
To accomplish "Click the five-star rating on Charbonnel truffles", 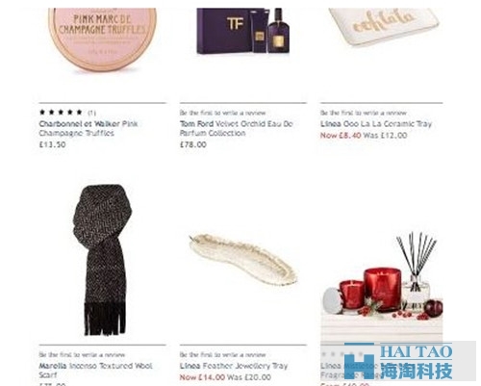I will coord(61,113).
